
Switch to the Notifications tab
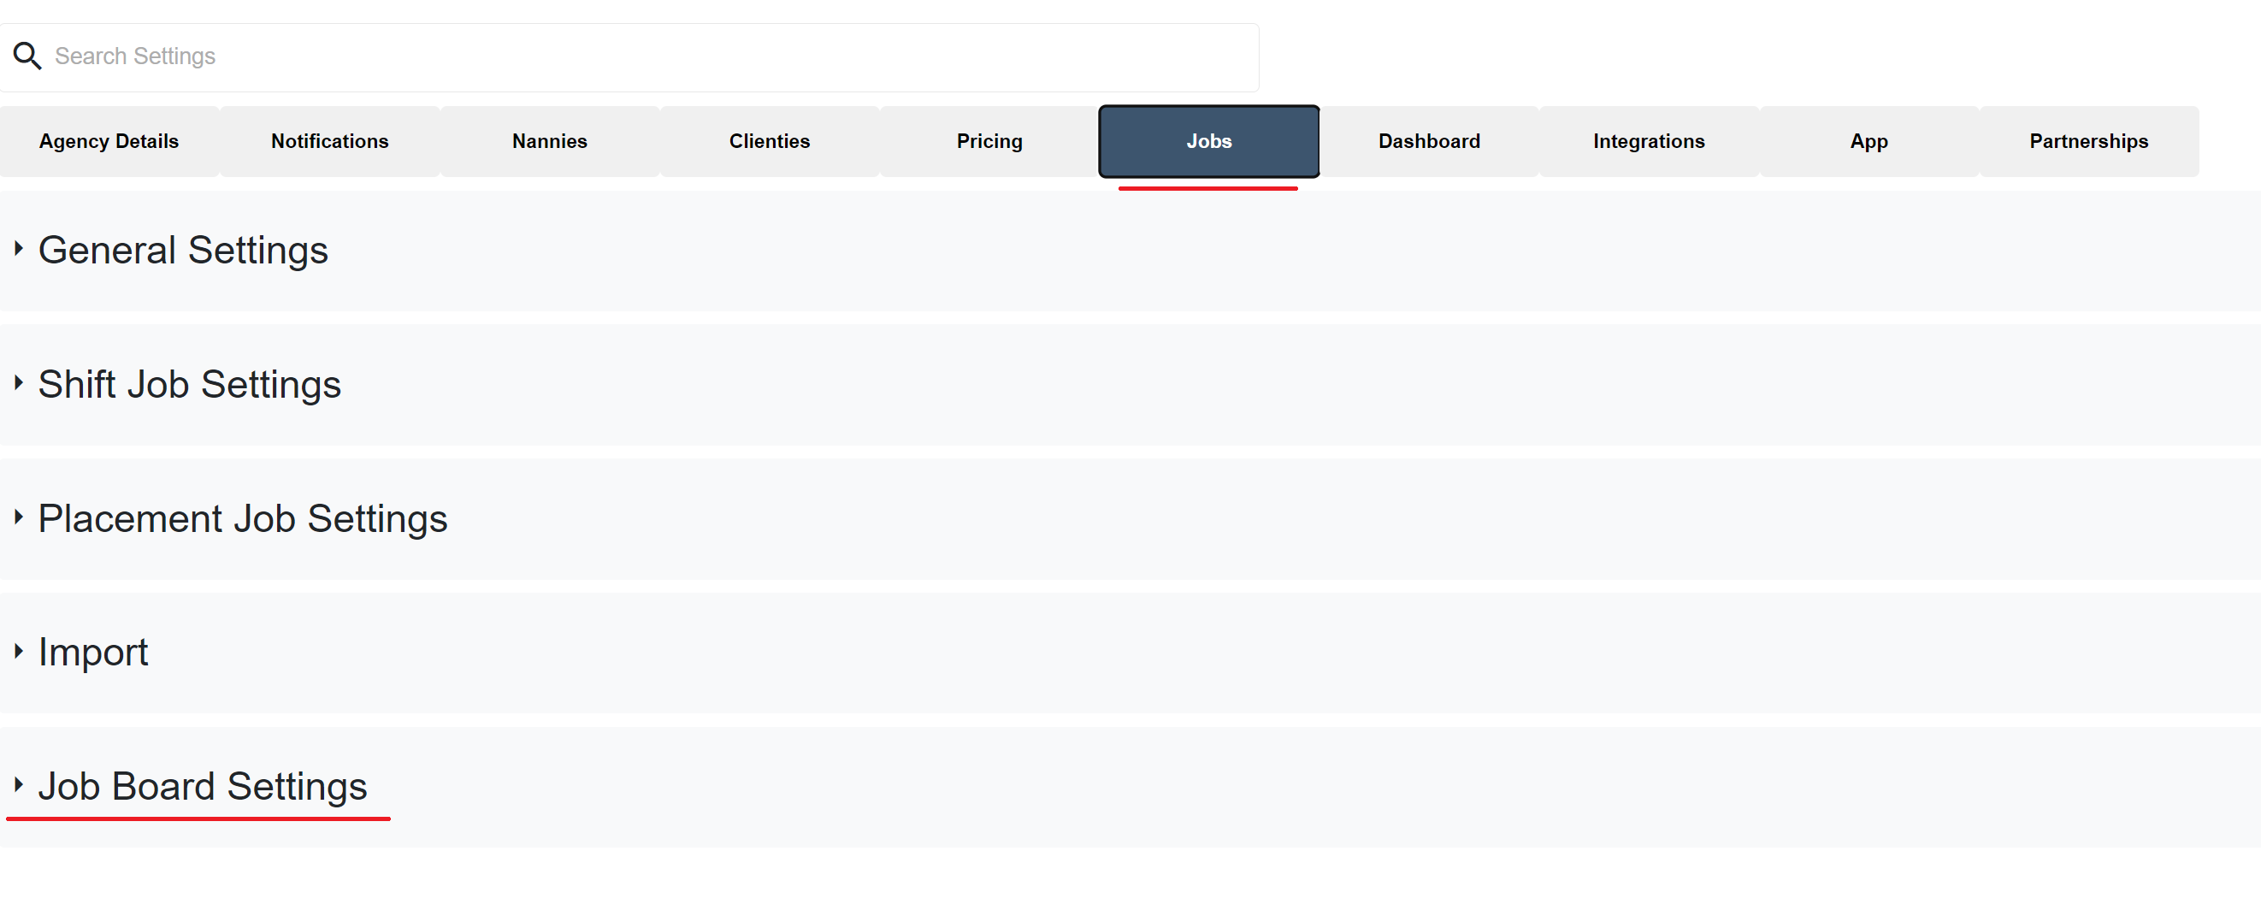(329, 141)
